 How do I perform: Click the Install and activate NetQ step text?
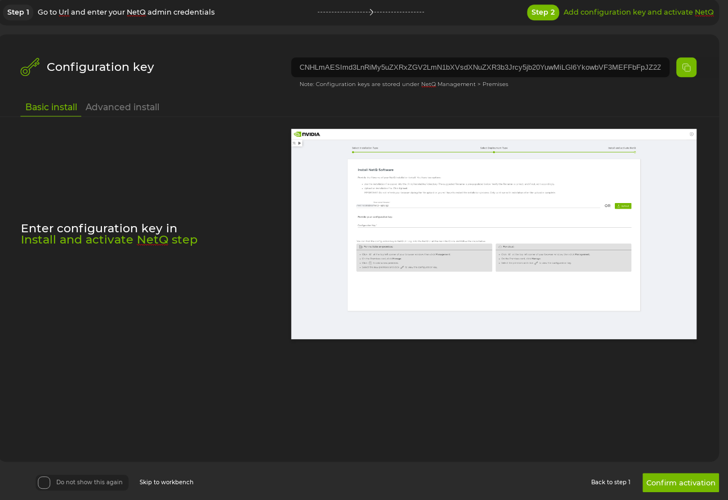coord(109,240)
